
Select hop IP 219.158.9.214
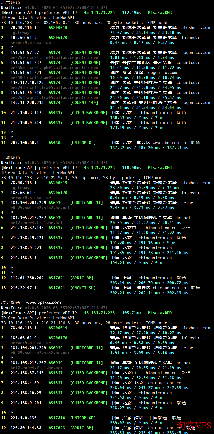26,123
